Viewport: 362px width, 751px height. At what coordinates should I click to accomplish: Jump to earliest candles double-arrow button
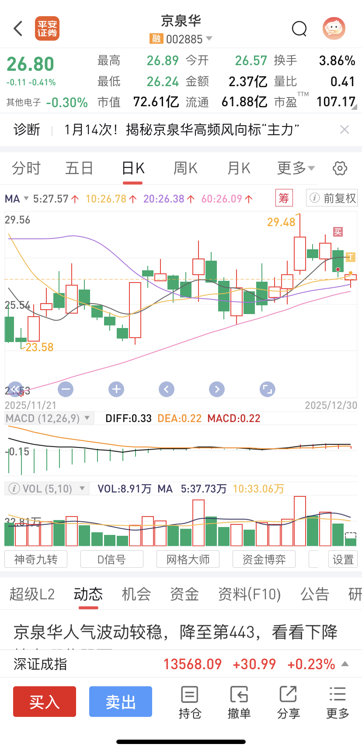[15, 389]
